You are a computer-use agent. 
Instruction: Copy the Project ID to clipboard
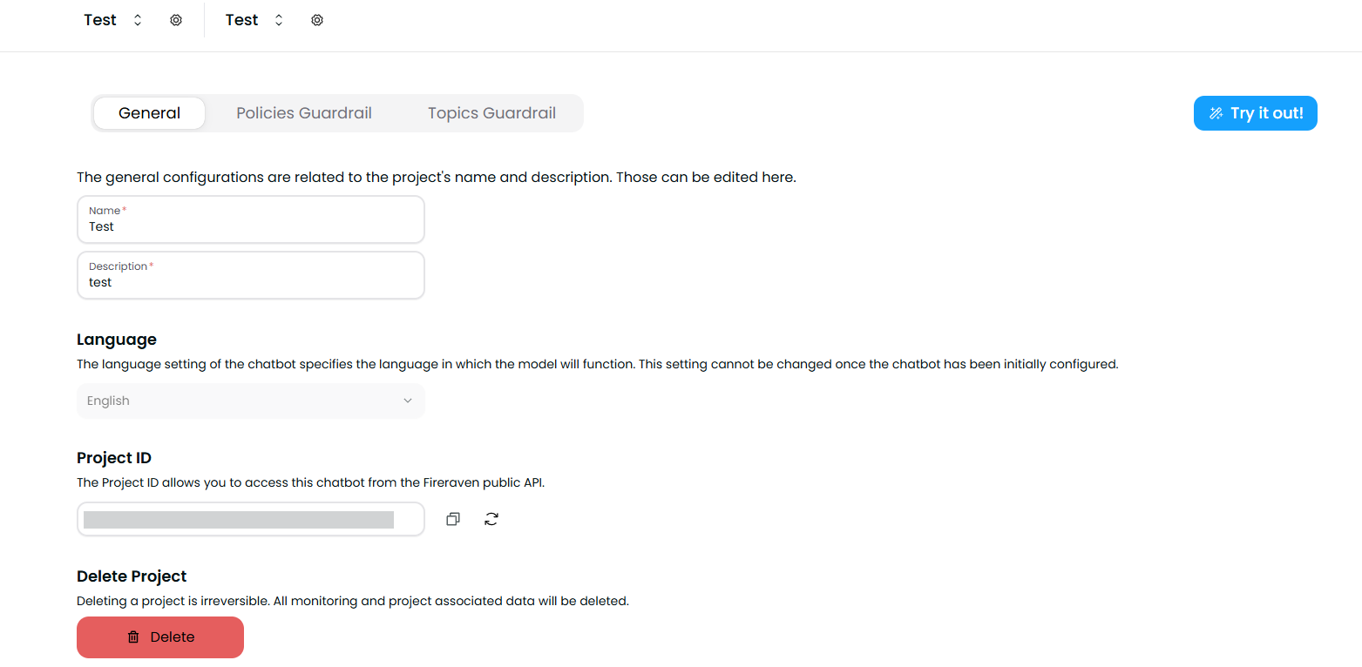click(452, 518)
